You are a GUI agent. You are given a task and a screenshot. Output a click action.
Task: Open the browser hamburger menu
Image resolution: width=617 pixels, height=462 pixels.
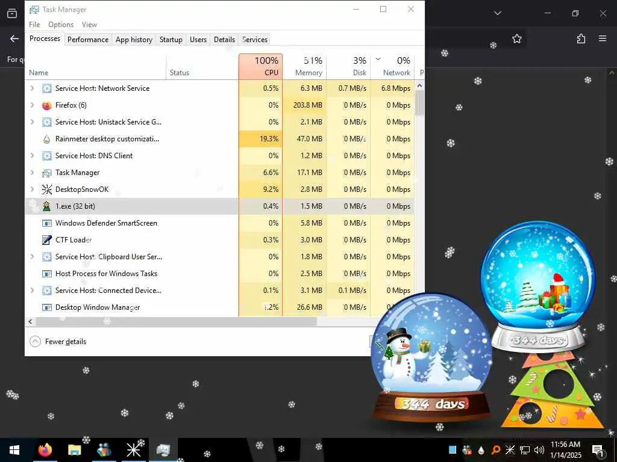603,38
